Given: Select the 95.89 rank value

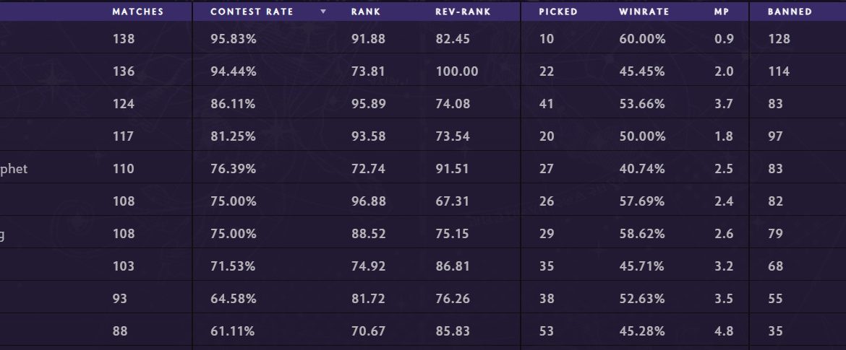Looking at the screenshot, I should pos(368,104).
